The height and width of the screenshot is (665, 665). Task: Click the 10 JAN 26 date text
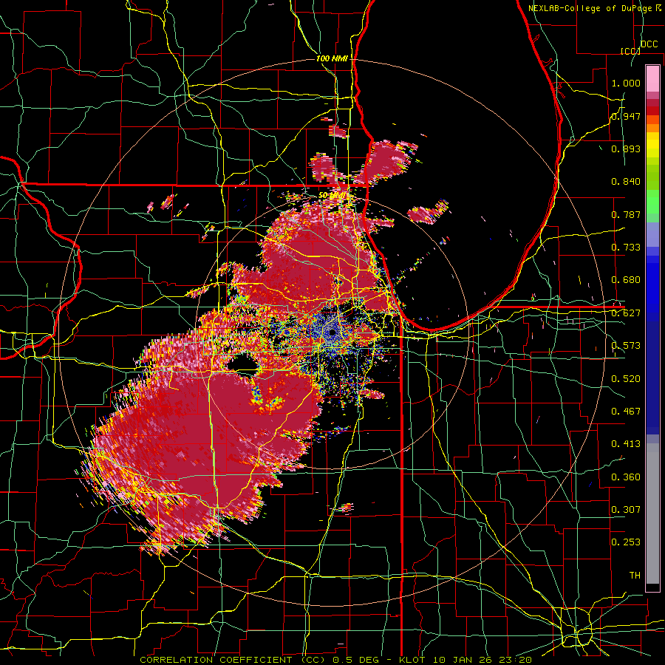point(462,660)
